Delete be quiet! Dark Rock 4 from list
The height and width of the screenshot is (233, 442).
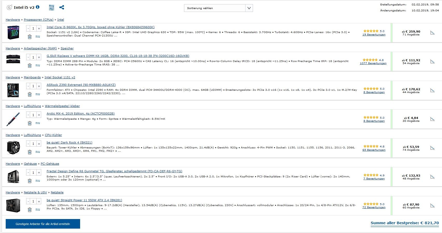pyautogui.click(x=30, y=152)
